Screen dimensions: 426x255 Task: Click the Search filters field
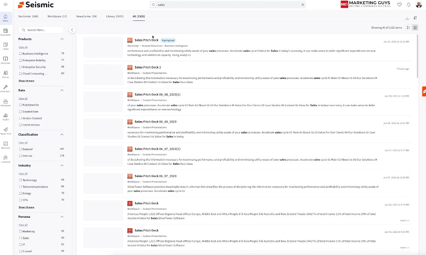point(41,30)
